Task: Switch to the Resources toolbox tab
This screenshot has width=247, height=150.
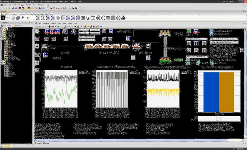Action: [14, 14]
